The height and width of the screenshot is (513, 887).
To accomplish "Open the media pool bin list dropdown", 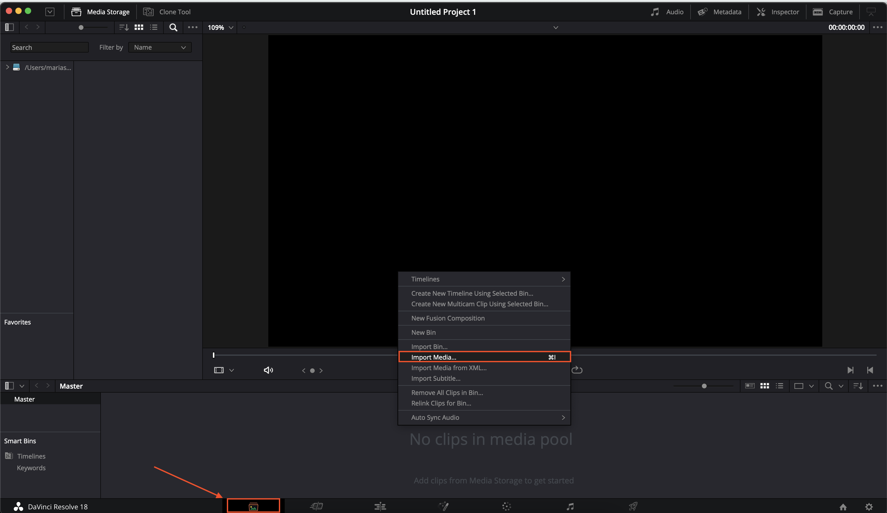I will 22,386.
